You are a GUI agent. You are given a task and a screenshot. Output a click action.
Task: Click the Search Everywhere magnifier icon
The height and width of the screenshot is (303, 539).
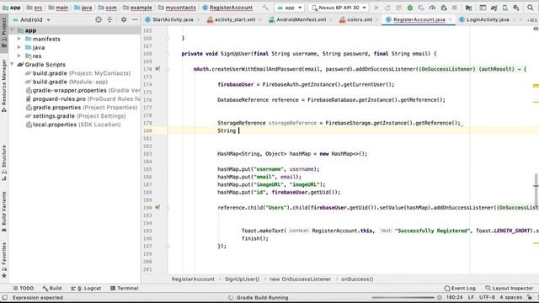tap(531, 8)
